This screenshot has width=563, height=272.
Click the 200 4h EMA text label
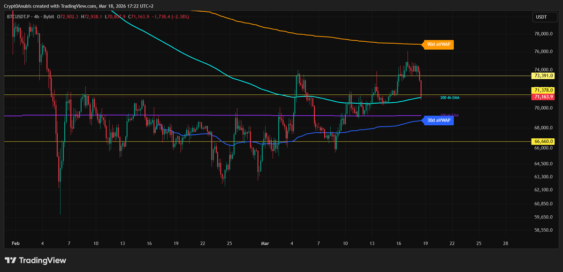point(449,98)
